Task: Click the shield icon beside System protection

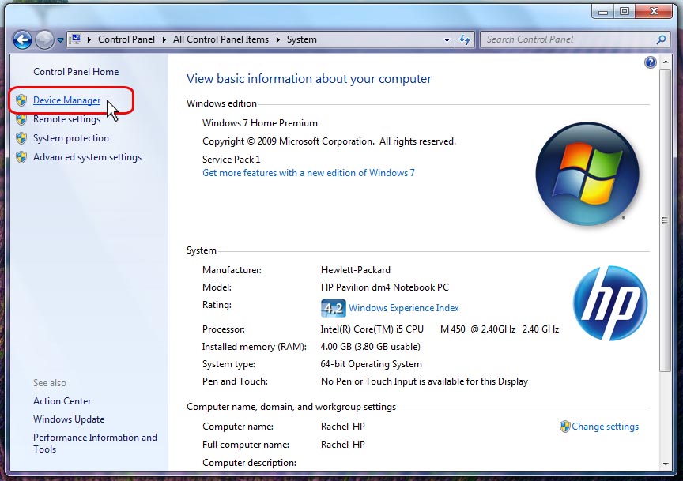Action: pyautogui.click(x=21, y=138)
